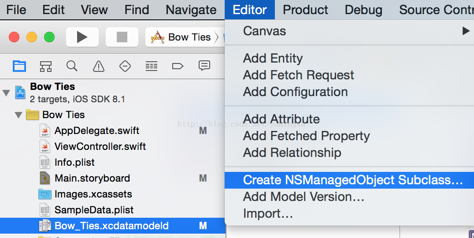This screenshot has height=238, width=474.
Task: Click the Bow Ties scheme app icon
Action: click(158, 37)
